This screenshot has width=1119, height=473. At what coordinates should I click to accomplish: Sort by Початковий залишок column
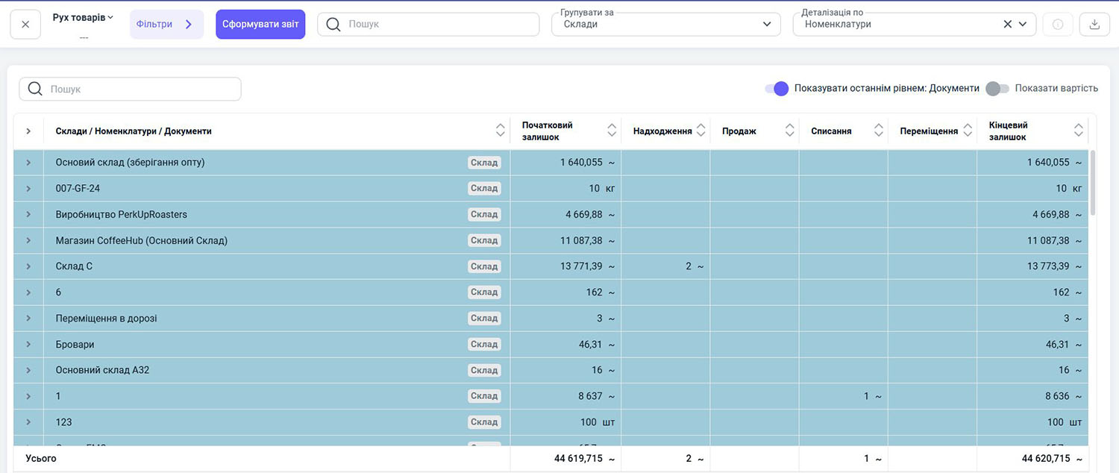click(x=612, y=131)
